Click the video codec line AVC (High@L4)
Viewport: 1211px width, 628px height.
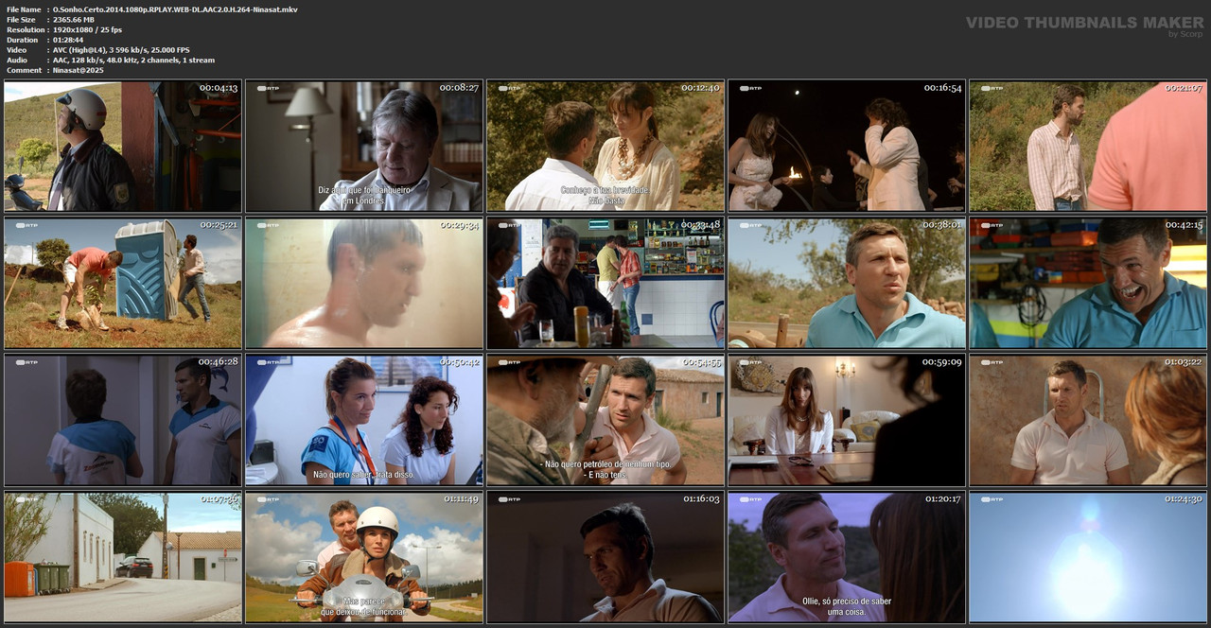coord(121,49)
